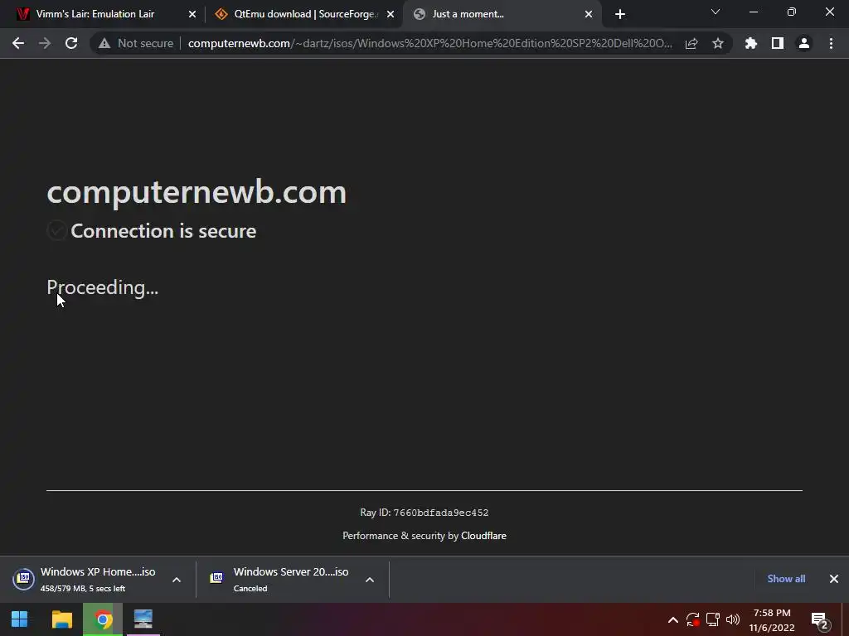Open the Not secure site info warning
Viewport: 849px width, 636px height.
135,43
